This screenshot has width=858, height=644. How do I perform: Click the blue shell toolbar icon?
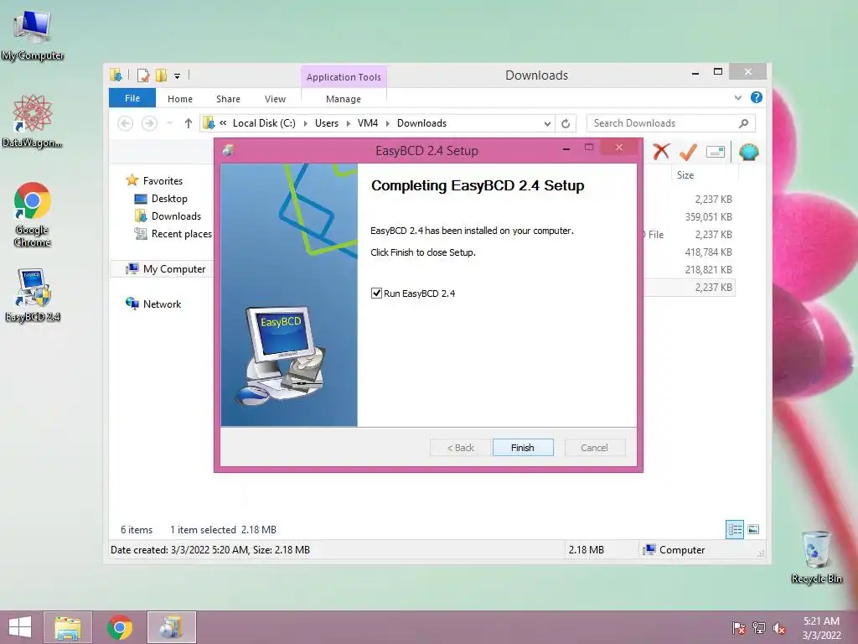[x=748, y=152]
